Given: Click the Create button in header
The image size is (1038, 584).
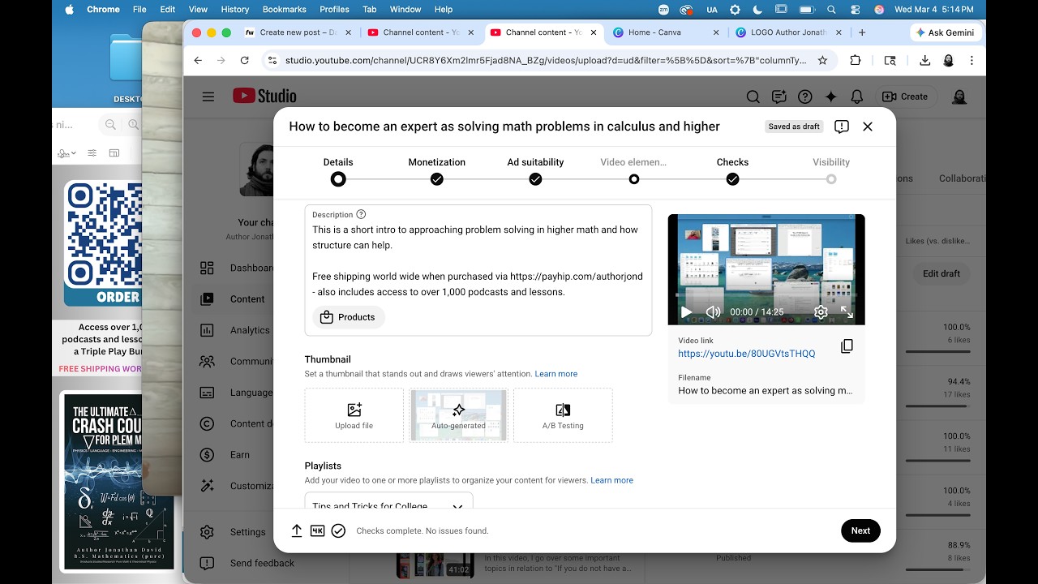Looking at the screenshot, I should click(x=905, y=97).
